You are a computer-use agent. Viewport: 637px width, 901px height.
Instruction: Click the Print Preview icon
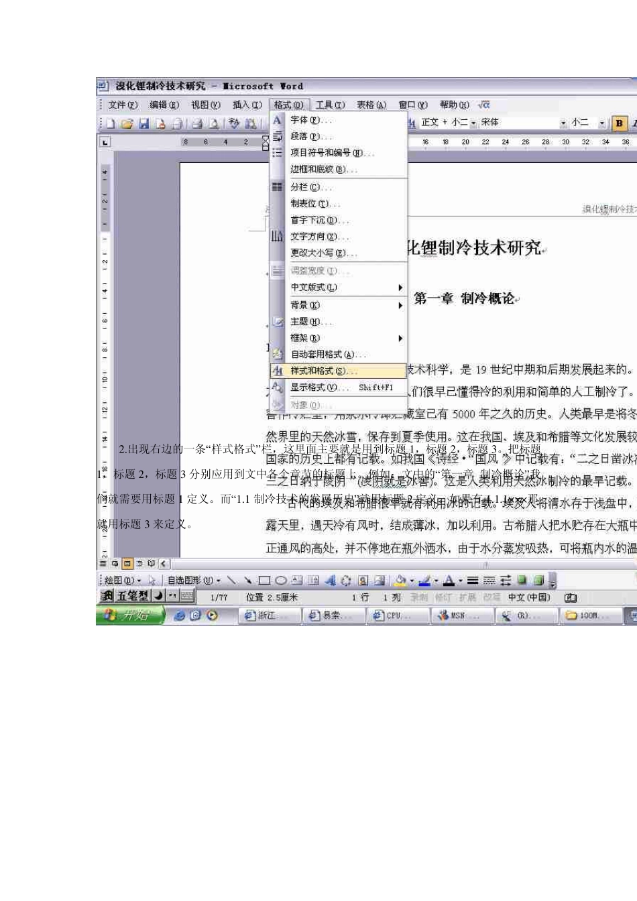[x=214, y=123]
